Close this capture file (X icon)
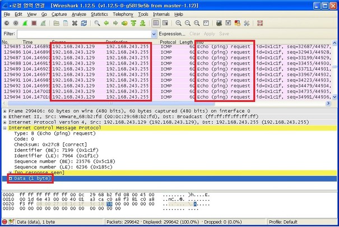 click(x=75, y=23)
